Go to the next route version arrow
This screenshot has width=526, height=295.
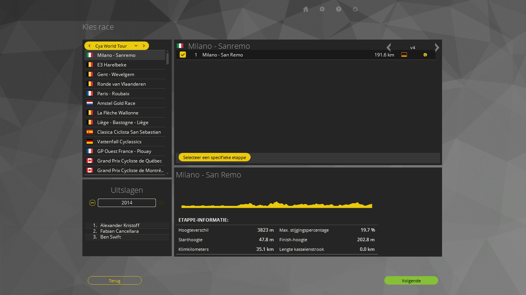437,47
